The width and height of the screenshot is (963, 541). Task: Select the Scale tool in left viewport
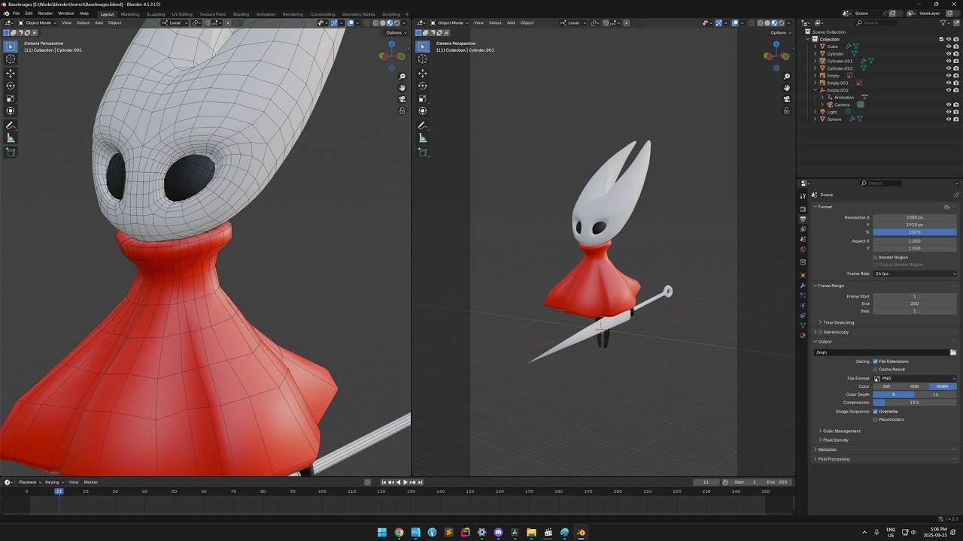click(11, 98)
